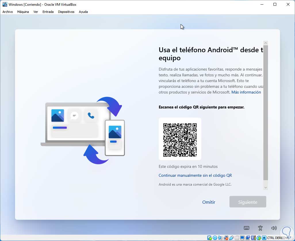Viewport: 295px width, 241px height.
Task: Click the USB devices status icon
Action: (231, 238)
